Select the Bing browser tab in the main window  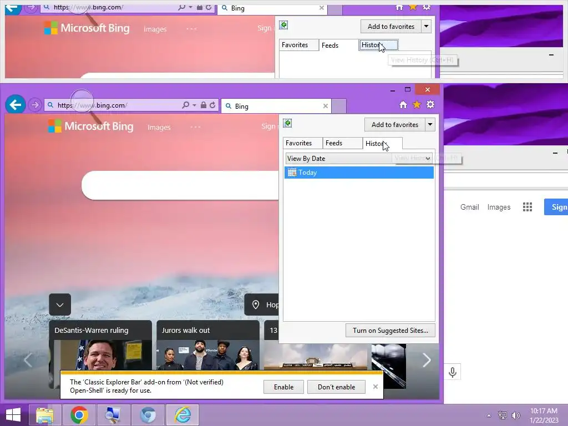point(276,106)
